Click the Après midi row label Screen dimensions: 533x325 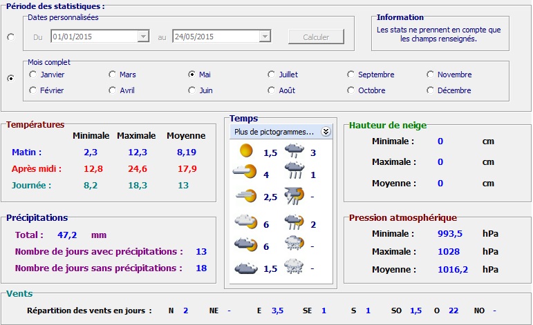[x=37, y=168]
